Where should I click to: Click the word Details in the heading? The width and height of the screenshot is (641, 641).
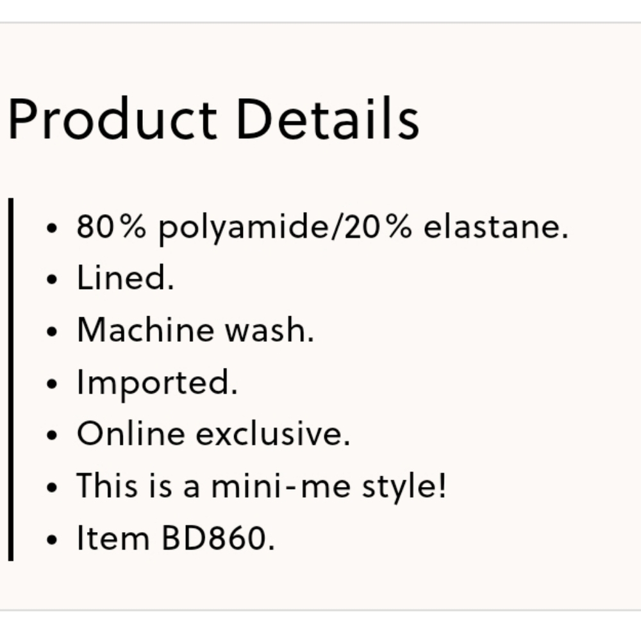click(x=328, y=119)
